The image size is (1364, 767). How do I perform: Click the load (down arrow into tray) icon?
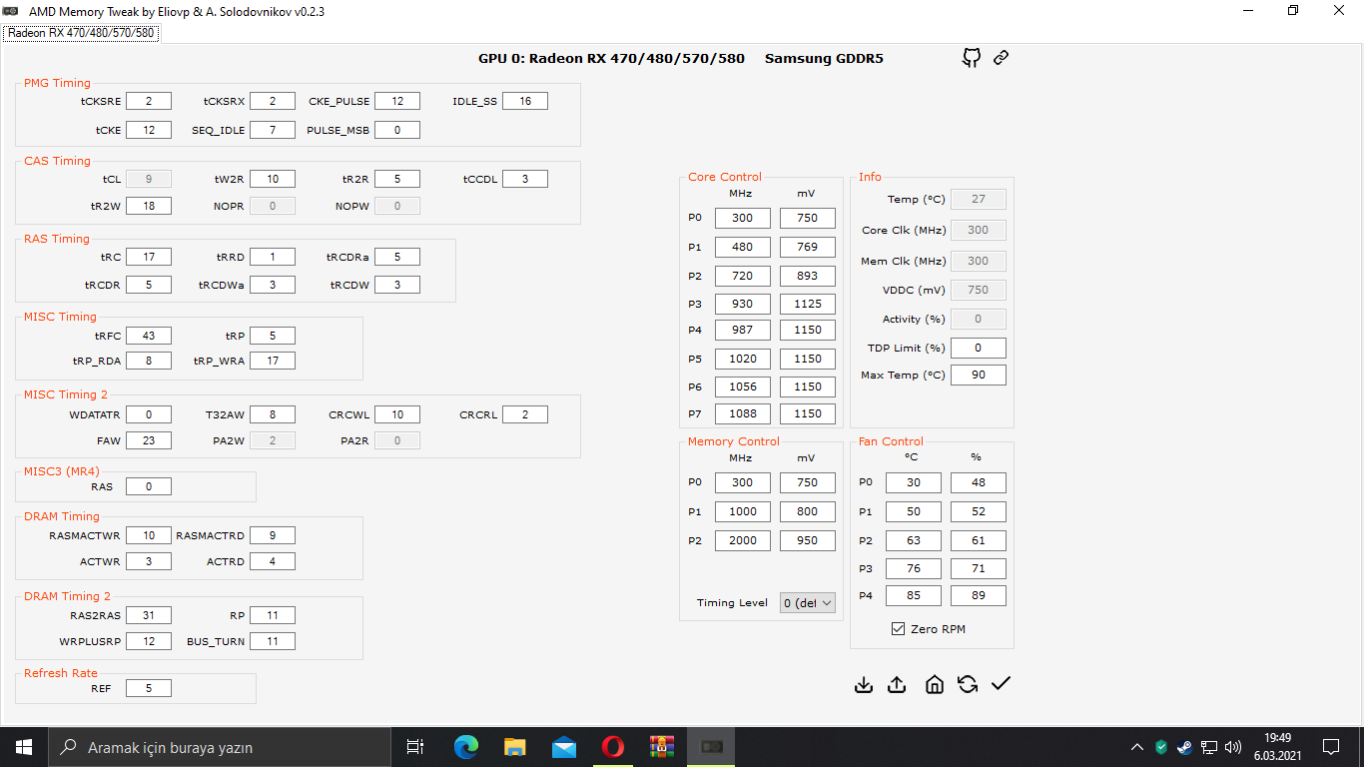864,684
